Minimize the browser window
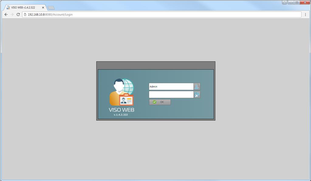The image size is (311, 181). click(x=291, y=2)
